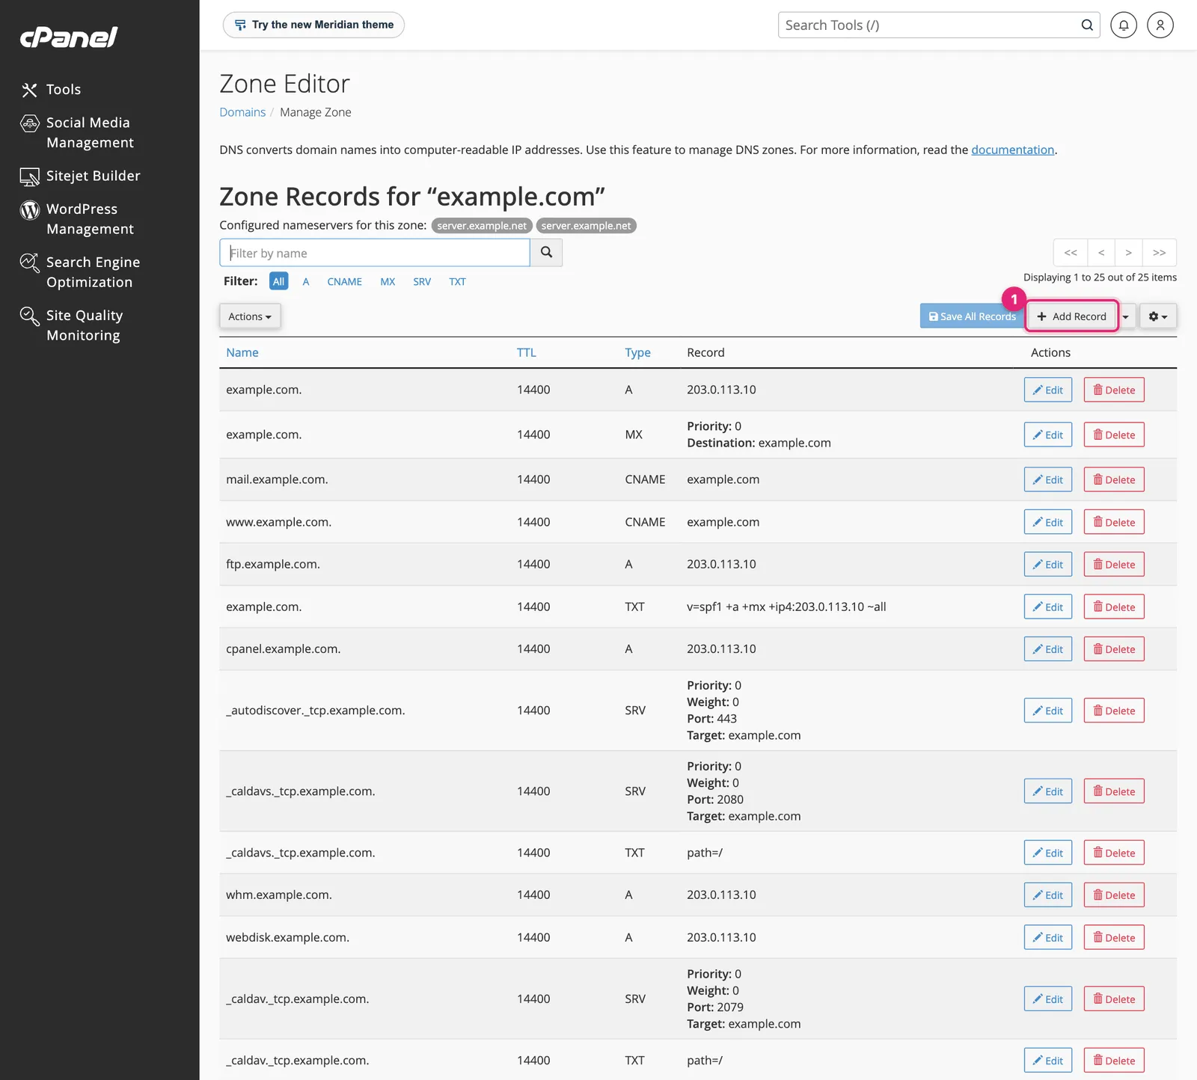Filter records by CNAME type

344,281
